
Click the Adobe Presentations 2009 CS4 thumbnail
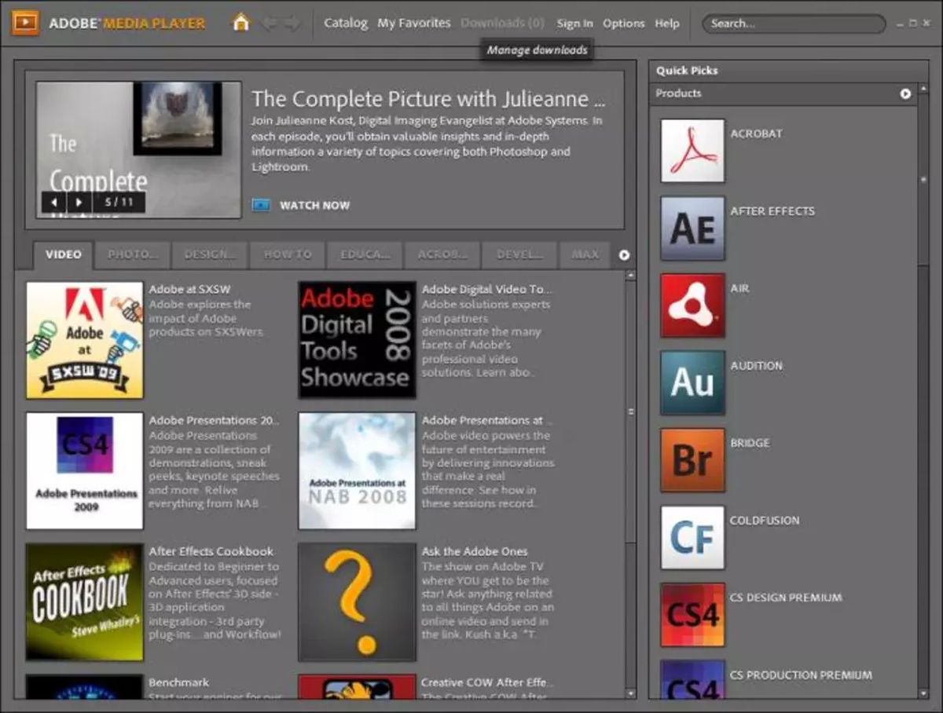click(x=85, y=471)
